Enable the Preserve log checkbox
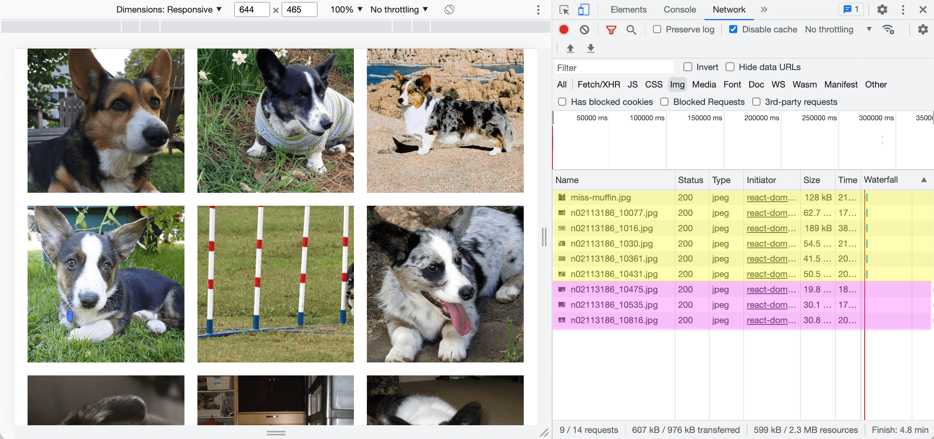This screenshot has width=934, height=439. [x=657, y=29]
